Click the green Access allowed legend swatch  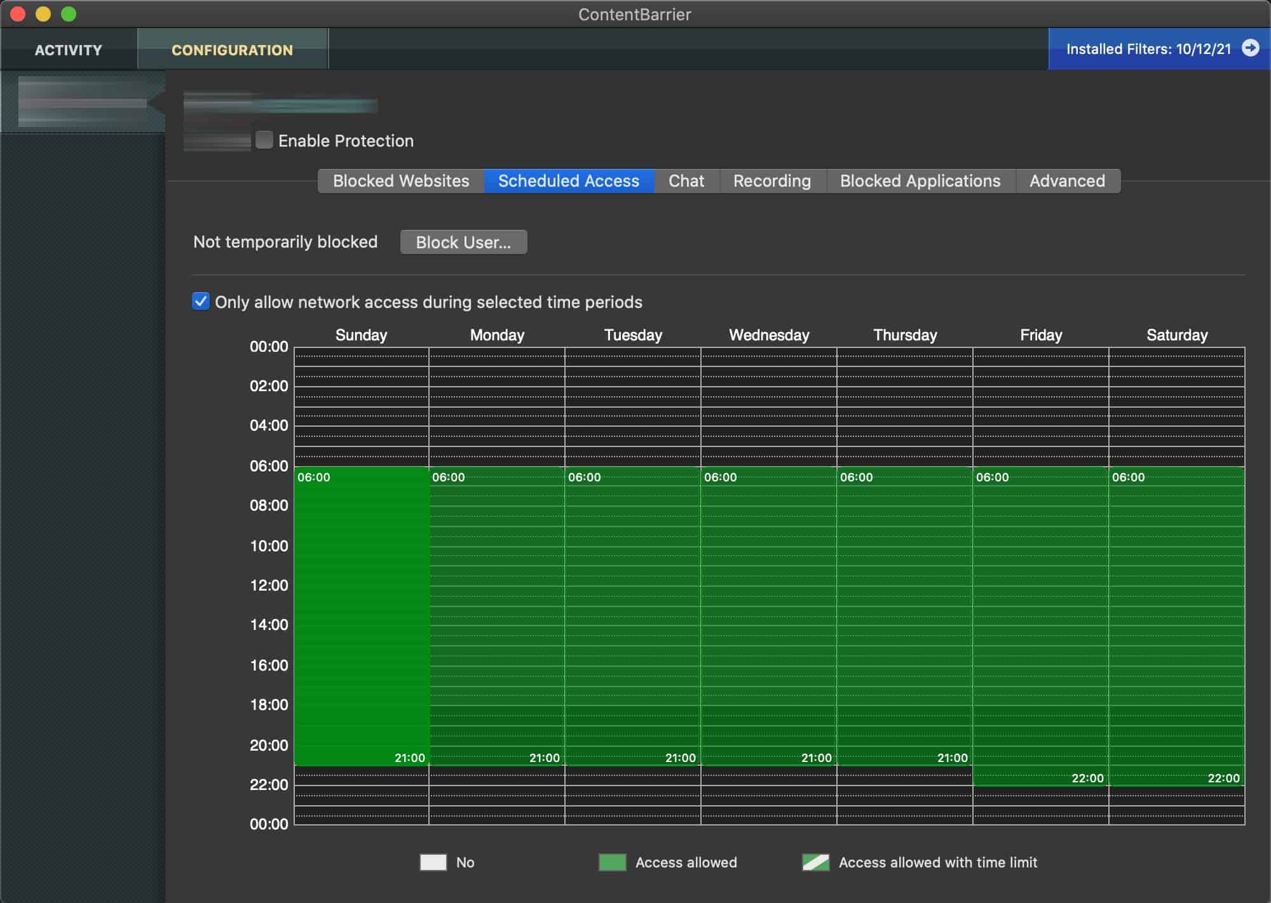pyautogui.click(x=613, y=862)
